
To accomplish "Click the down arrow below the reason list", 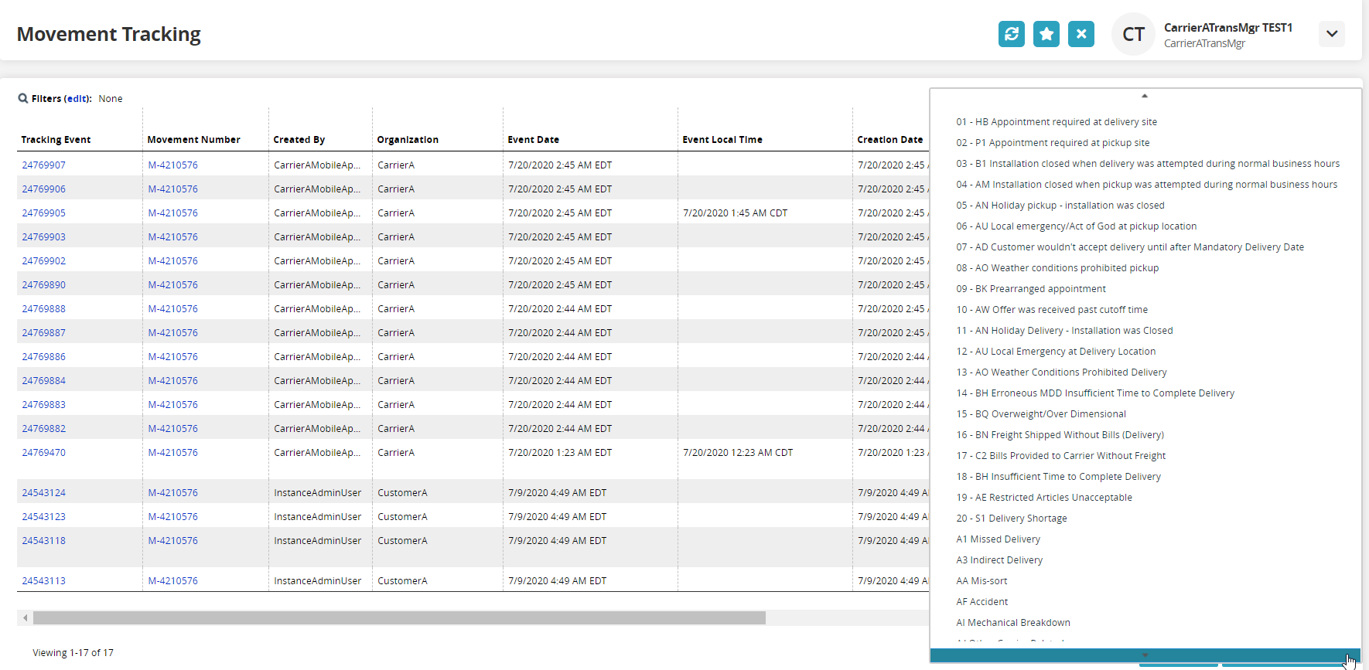I will (x=1145, y=655).
